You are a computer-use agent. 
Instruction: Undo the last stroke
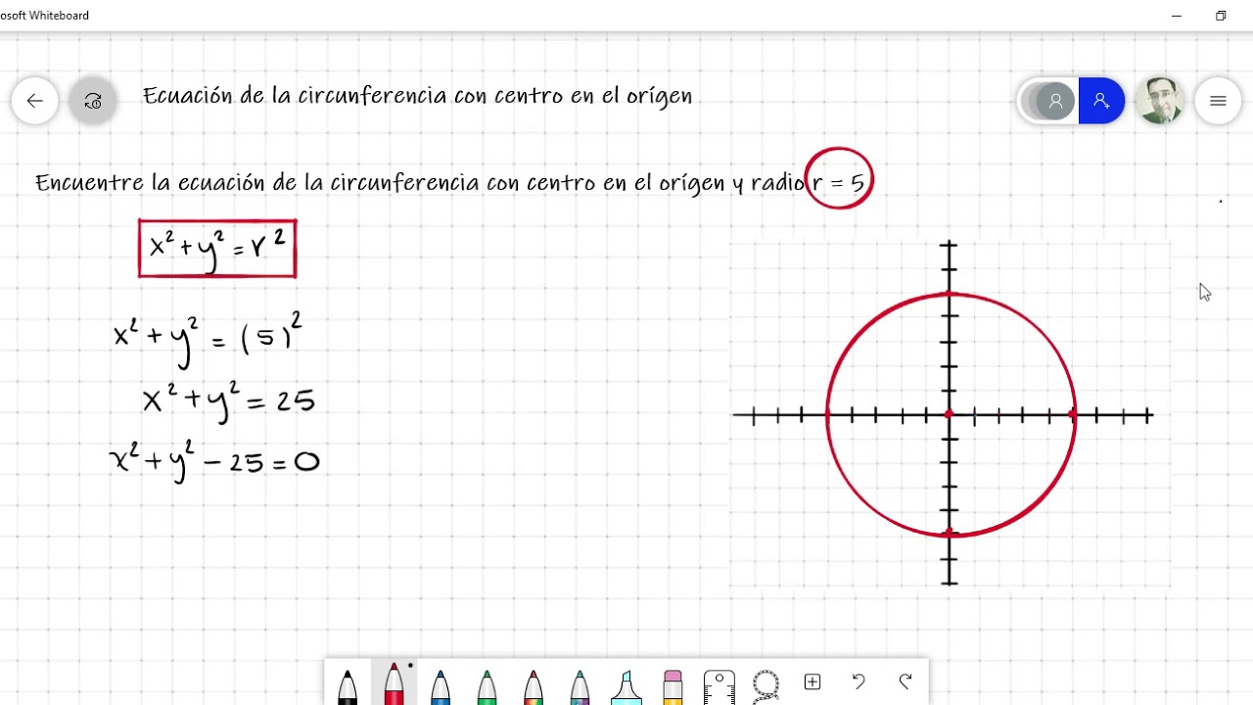click(859, 681)
